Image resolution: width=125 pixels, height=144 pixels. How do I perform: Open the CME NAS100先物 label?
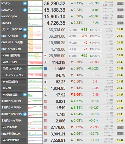point(12,43)
